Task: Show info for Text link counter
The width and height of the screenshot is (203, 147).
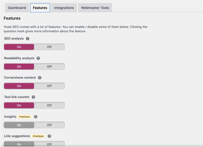Action: 33,97
